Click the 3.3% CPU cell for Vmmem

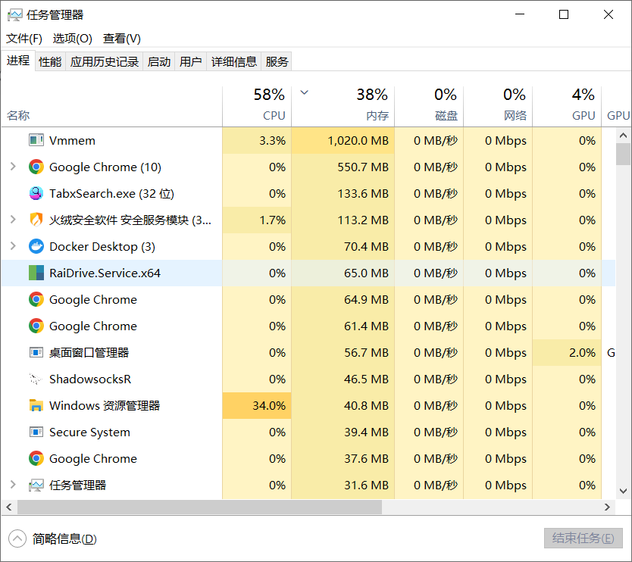(x=257, y=140)
